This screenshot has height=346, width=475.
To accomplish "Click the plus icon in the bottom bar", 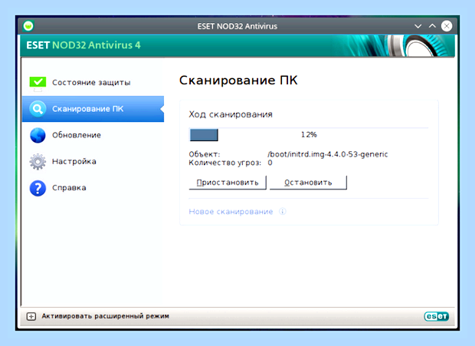I will point(31,316).
